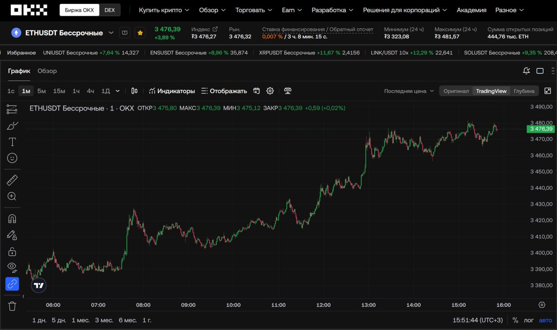Set chart range to 1 дн.

point(39,320)
